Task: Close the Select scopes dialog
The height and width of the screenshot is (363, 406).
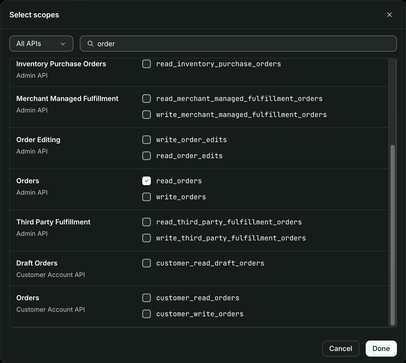Action: pyautogui.click(x=389, y=15)
